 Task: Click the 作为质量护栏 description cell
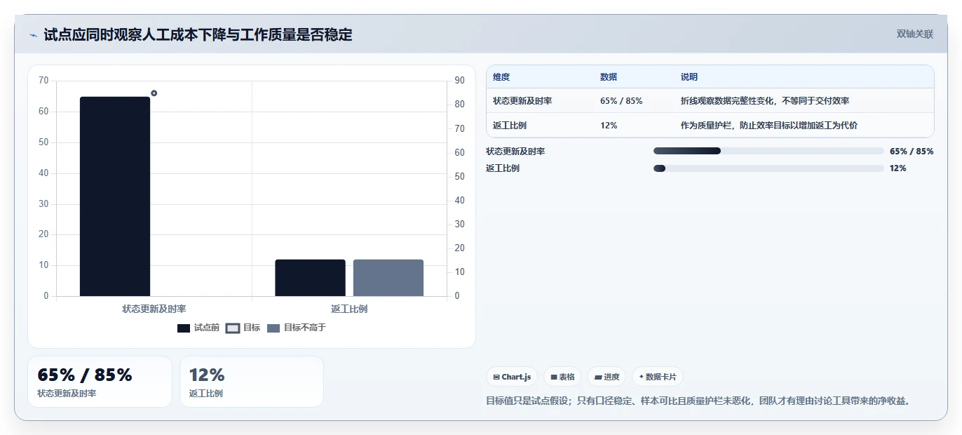click(x=769, y=126)
